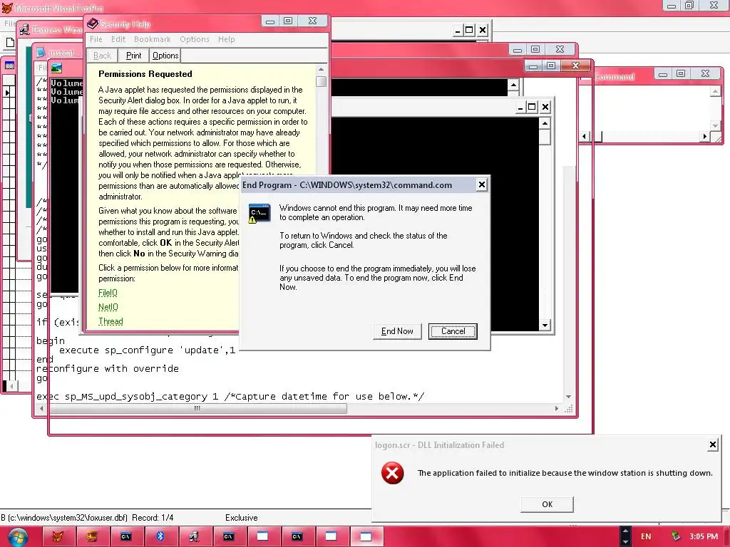Follow the NetIO permission link

point(108,307)
